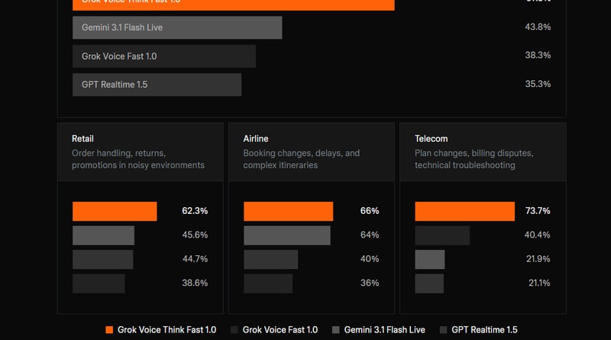The image size is (611, 340).
Task: Click the orange Telecom bar at 73.7%
Action: pyautogui.click(x=464, y=211)
